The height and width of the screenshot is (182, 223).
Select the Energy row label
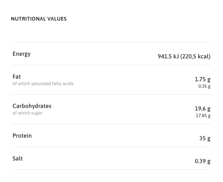coord(22,54)
